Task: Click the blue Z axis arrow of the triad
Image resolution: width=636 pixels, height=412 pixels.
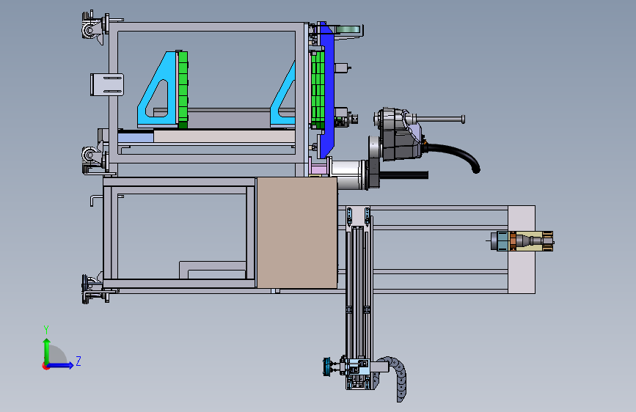Action: click(61, 365)
